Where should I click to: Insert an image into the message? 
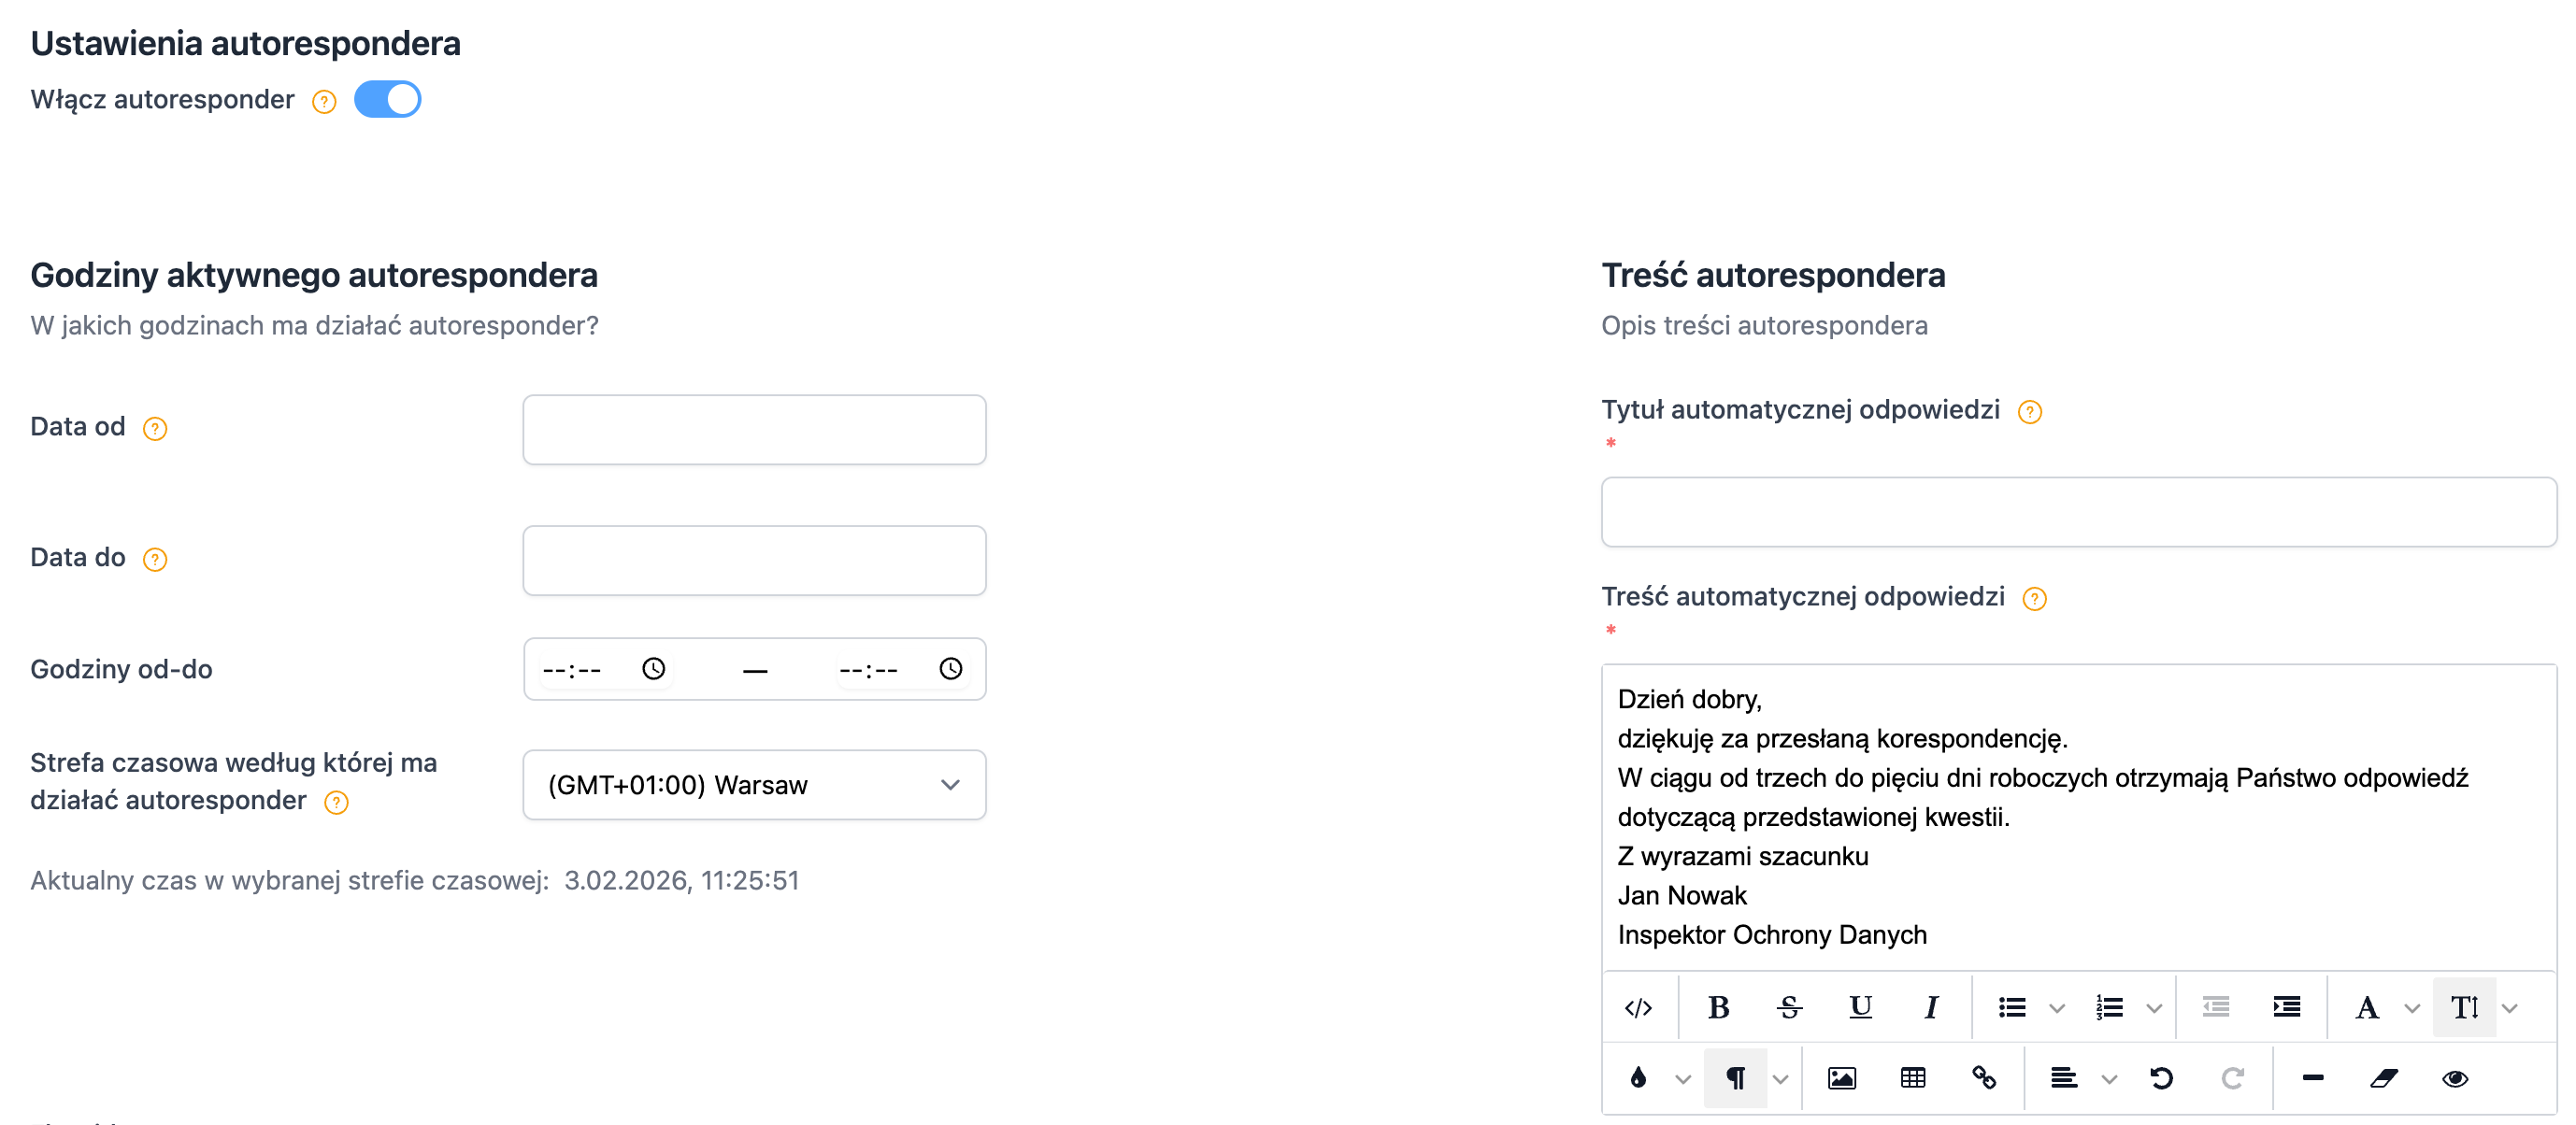click(x=1841, y=1078)
